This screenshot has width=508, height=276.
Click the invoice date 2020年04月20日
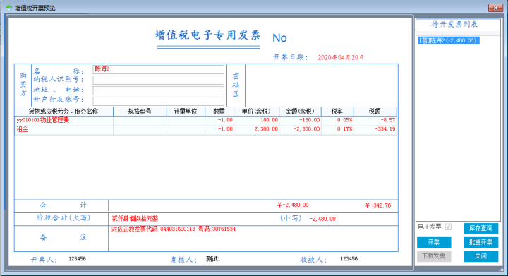coord(341,58)
